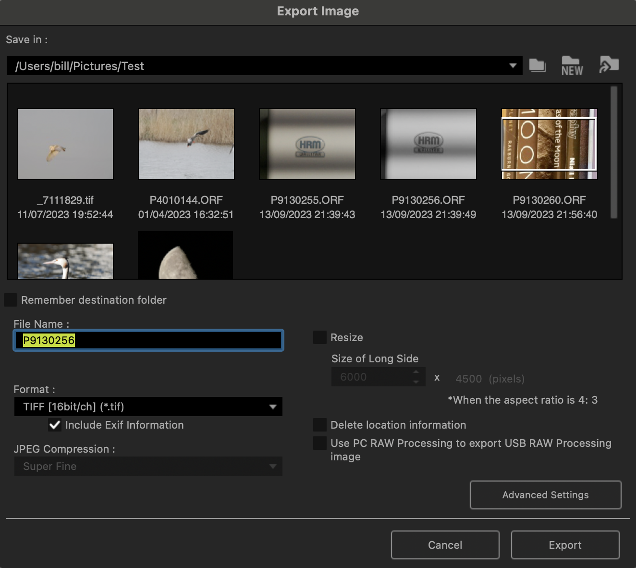Click the browse folder icon
Image resolution: width=636 pixels, height=568 pixels.
[537, 65]
